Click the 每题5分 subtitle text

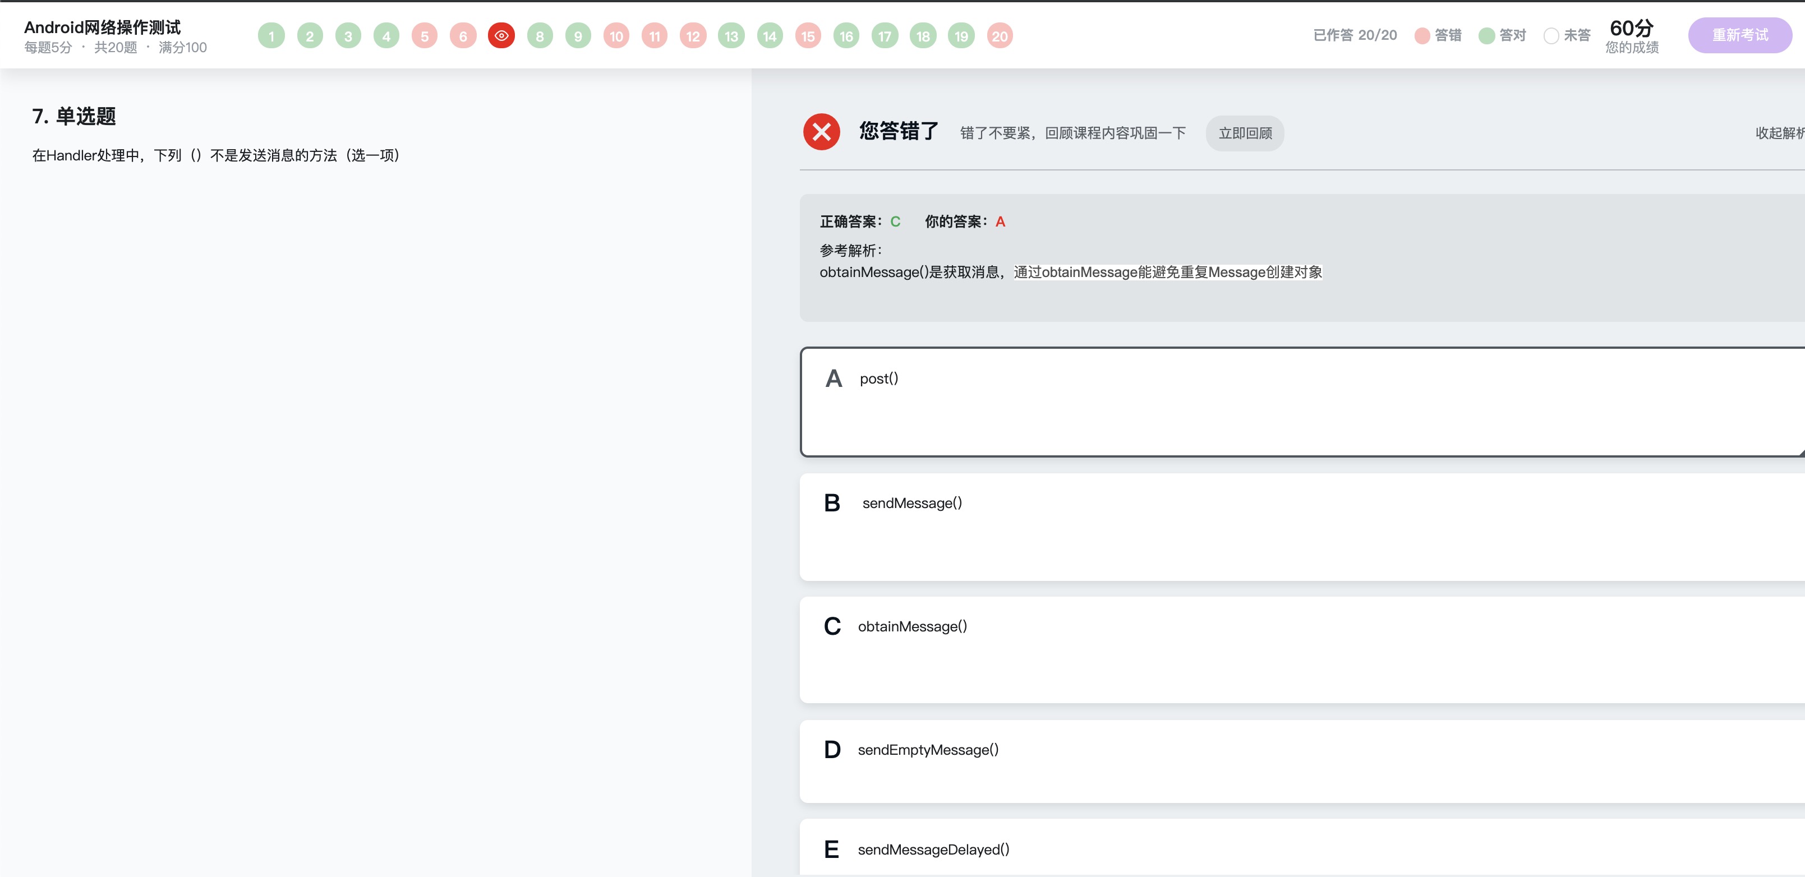tap(48, 48)
